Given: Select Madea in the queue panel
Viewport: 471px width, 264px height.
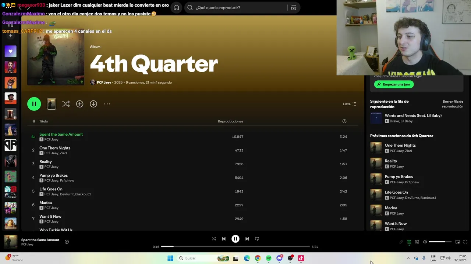Looking at the screenshot, I should pos(391,208).
